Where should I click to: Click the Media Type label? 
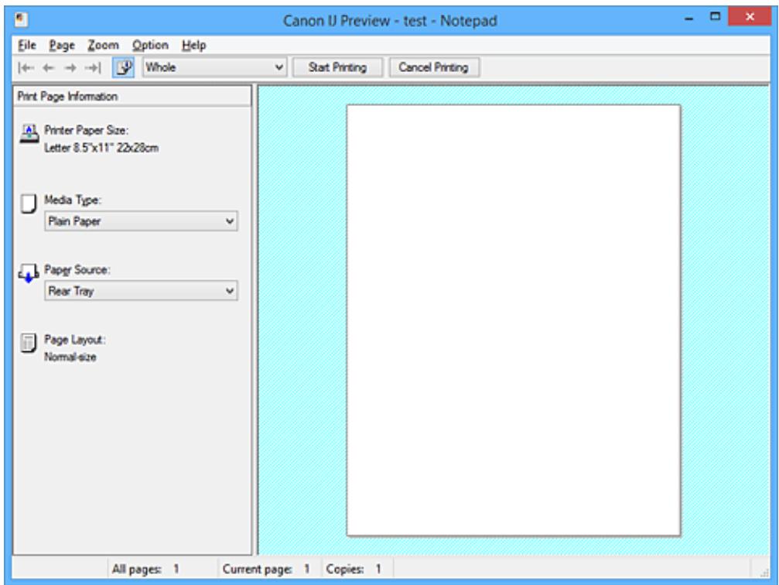point(73,200)
